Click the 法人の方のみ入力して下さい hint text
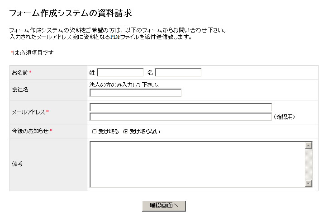328x217 pixels. coord(124,85)
